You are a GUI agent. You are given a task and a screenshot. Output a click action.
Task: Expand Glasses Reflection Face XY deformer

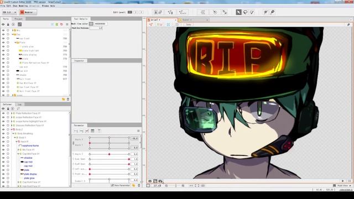click(12, 125)
